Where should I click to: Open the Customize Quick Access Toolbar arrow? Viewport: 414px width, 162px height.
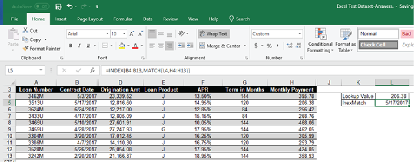(97, 7)
